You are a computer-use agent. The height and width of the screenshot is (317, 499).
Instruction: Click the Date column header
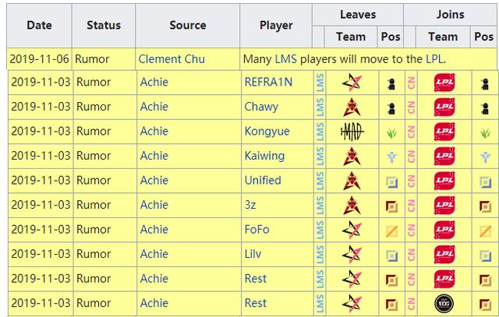point(39,25)
